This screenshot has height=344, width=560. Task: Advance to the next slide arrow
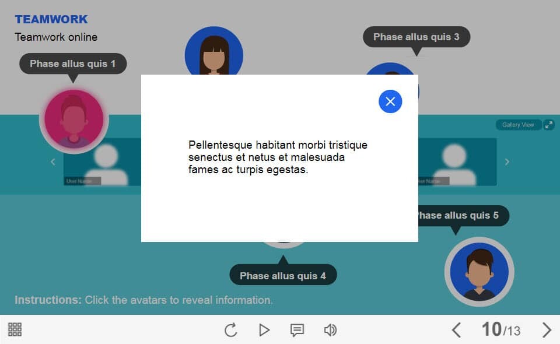[547, 330]
